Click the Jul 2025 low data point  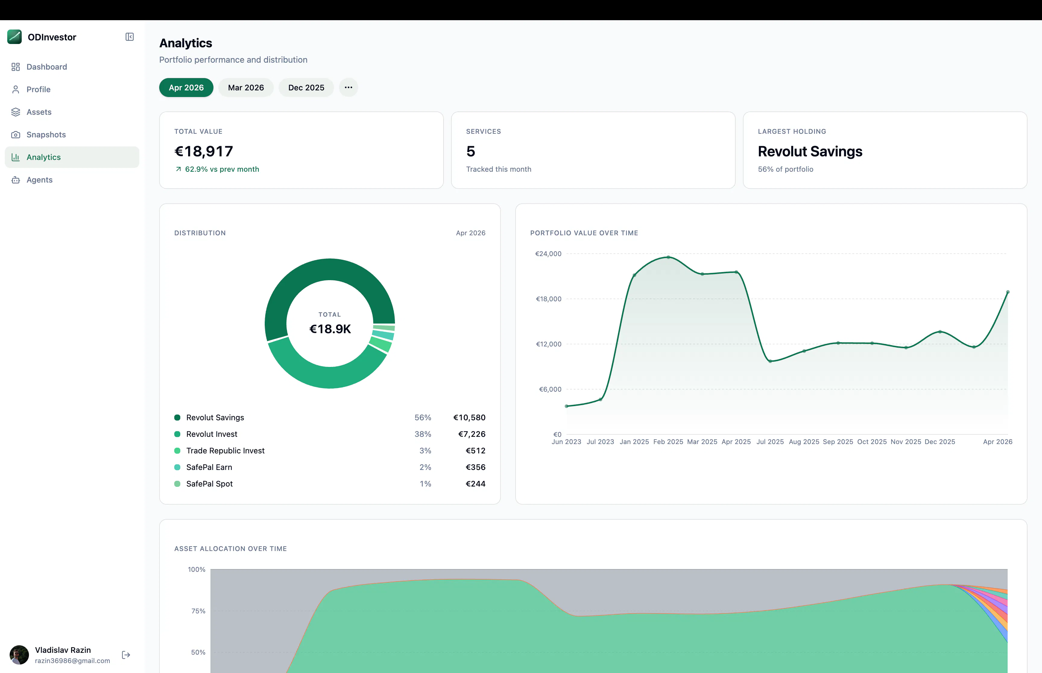770,361
